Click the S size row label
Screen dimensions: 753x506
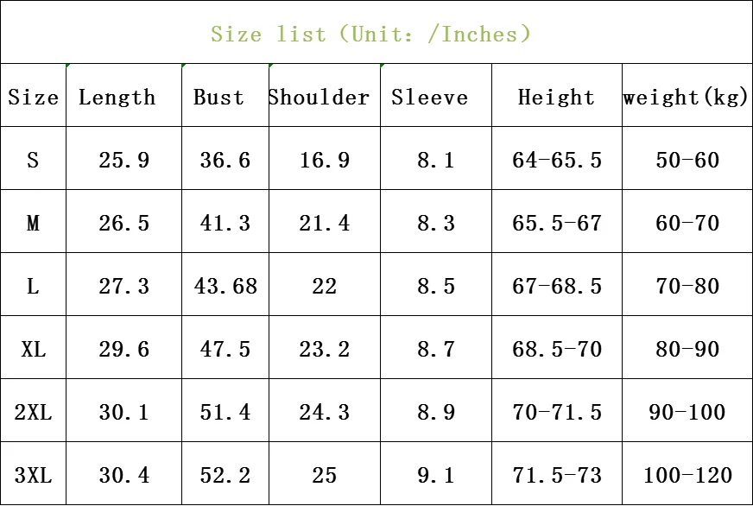(x=33, y=160)
